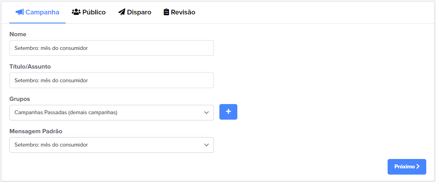436x182 pixels.
Task: Click the Mensagem Padrão field label
Action: pyautogui.click(x=36, y=131)
